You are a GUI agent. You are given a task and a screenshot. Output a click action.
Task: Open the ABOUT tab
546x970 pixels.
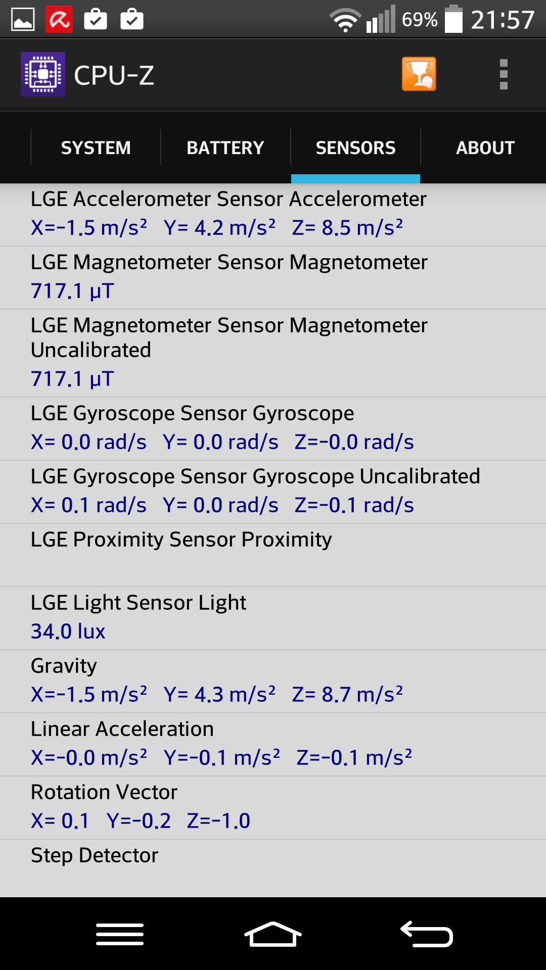tap(485, 148)
